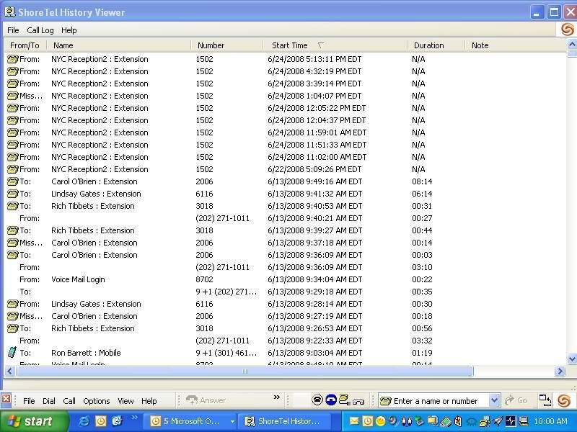The width and height of the screenshot is (577, 432).
Task: Click phone icon of Rich Tibbets 9:26:53 AM row
Action: point(12,328)
